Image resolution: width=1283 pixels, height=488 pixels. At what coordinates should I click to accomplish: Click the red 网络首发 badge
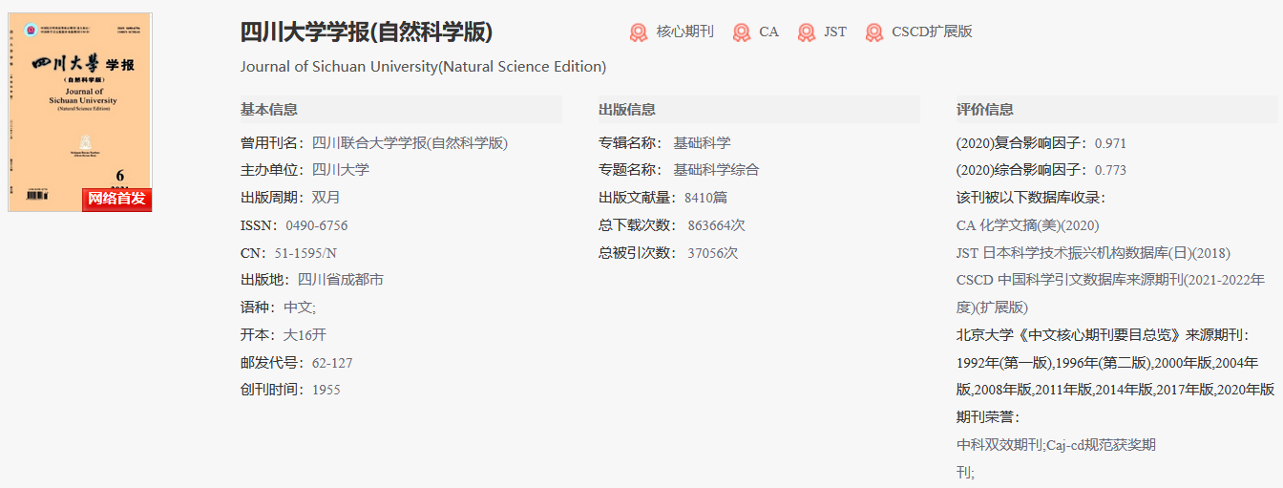click(x=116, y=199)
